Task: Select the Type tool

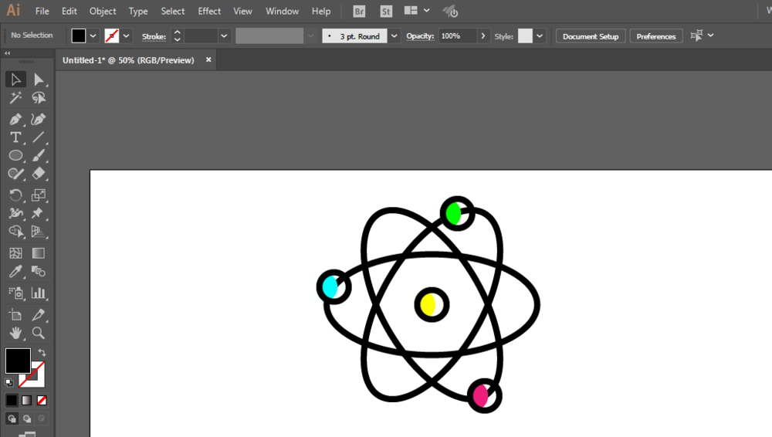Action: [x=15, y=137]
